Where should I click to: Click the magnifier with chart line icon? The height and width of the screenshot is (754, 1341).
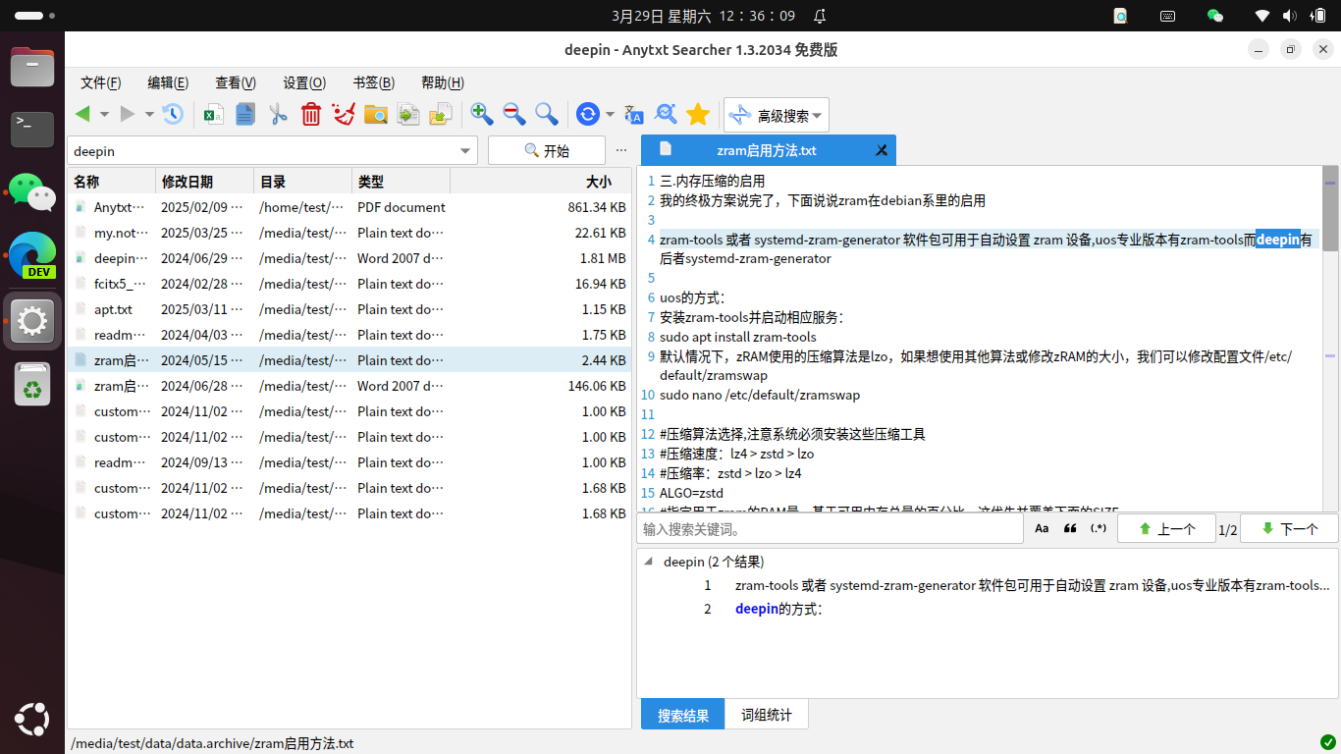click(x=666, y=115)
